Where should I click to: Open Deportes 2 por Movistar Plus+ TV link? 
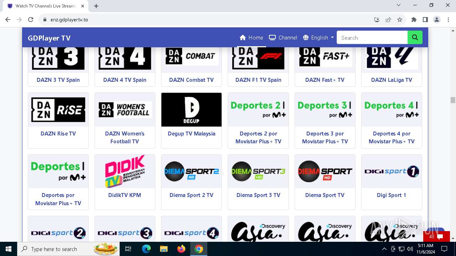pos(258,138)
